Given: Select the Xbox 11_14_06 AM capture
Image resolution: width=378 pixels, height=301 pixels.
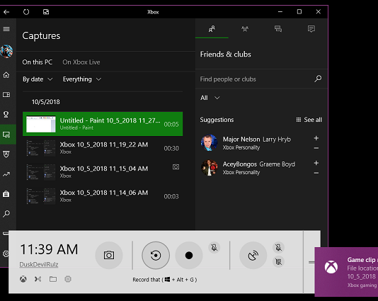Looking at the screenshot, I should coord(103,196).
